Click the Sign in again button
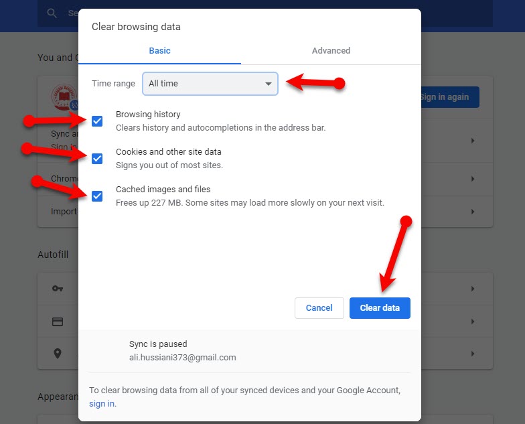 click(x=449, y=97)
